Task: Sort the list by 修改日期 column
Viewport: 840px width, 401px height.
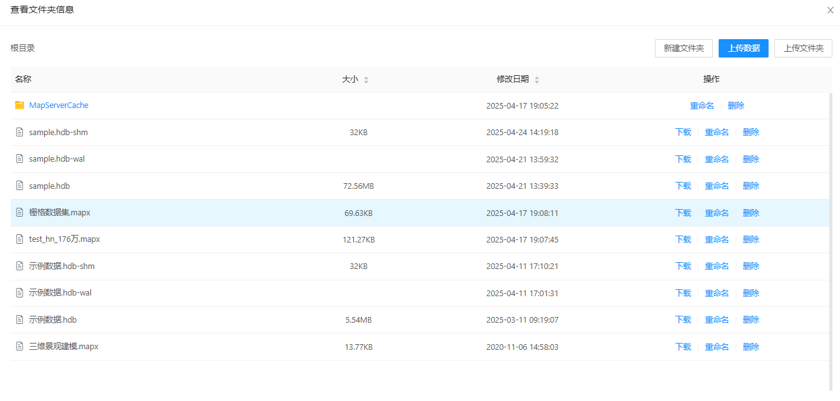Action: tap(537, 80)
